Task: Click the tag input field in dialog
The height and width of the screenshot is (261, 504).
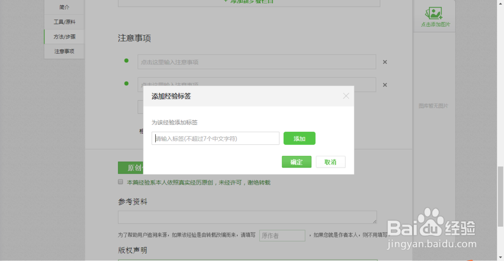Action: pos(215,138)
